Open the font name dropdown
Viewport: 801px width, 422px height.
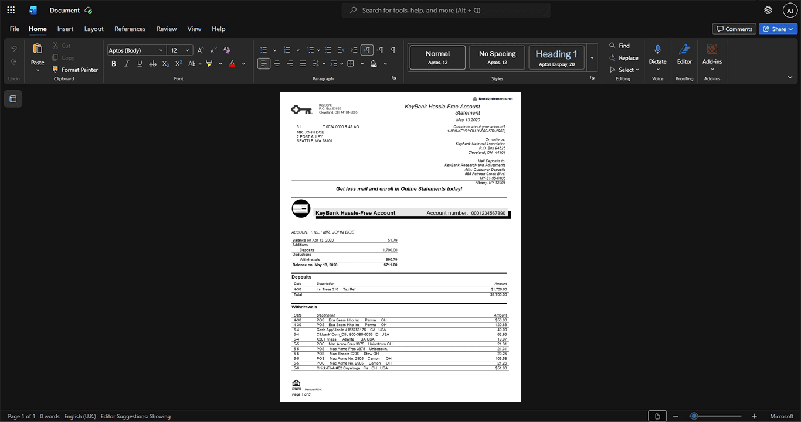161,50
